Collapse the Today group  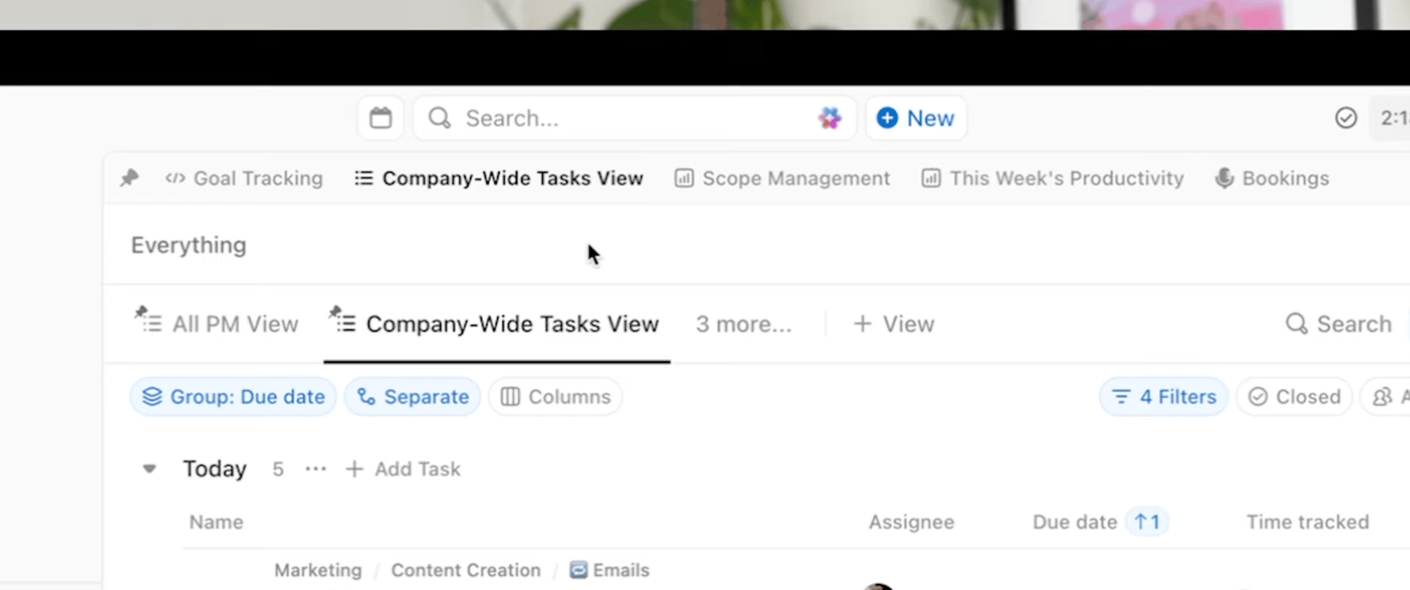(149, 469)
